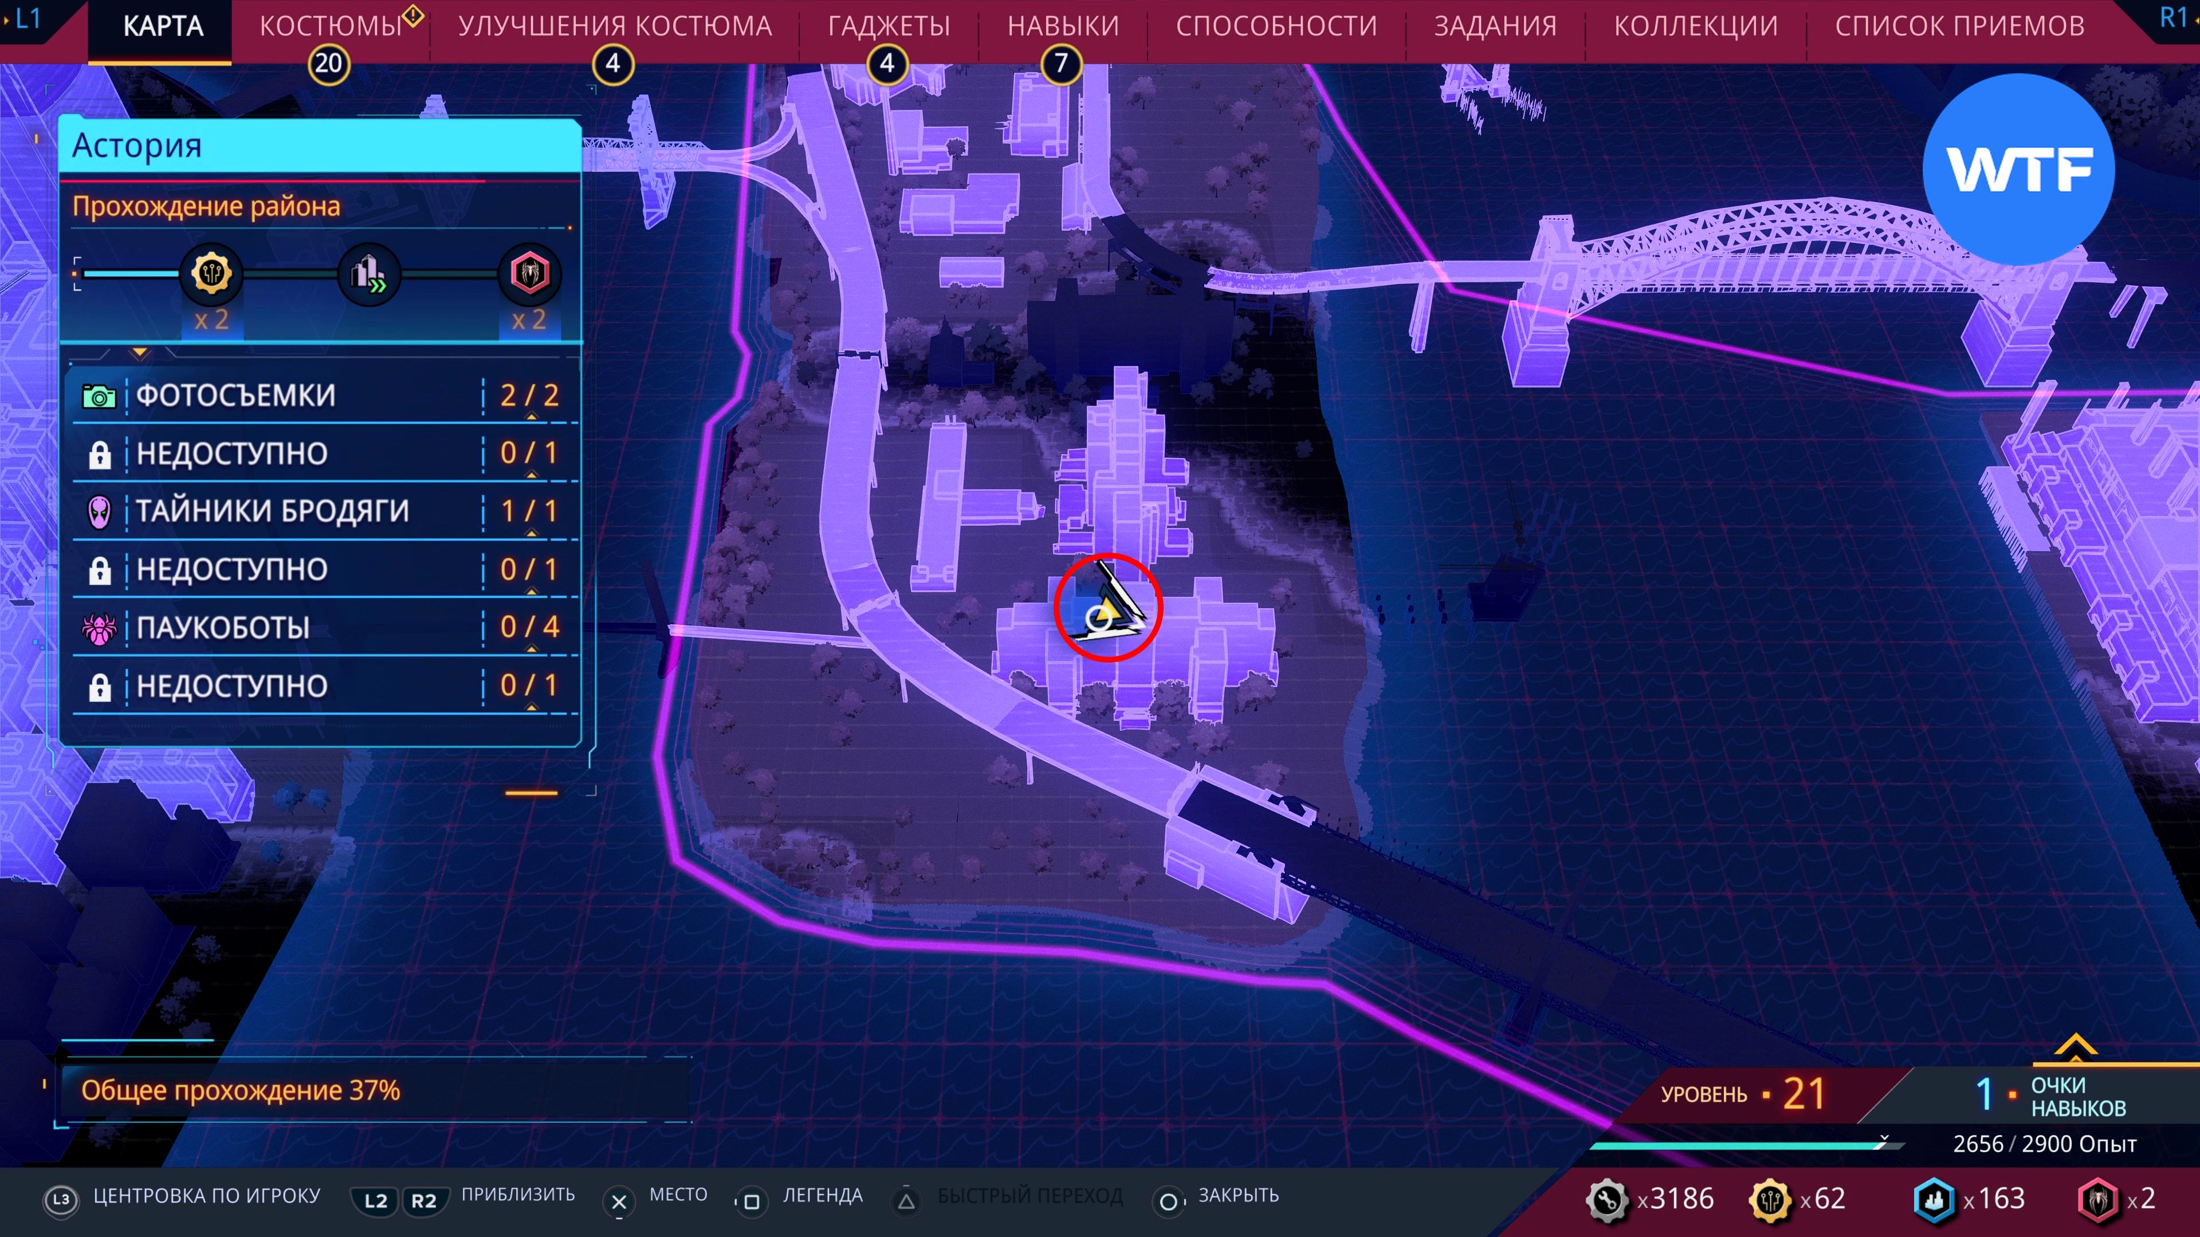Click the Prowler mask icon
Screen dimensions: 2200x1237
click(x=99, y=512)
